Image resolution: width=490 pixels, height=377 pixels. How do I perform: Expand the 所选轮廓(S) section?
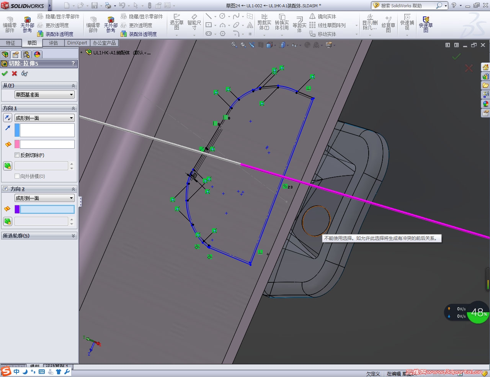click(x=73, y=236)
